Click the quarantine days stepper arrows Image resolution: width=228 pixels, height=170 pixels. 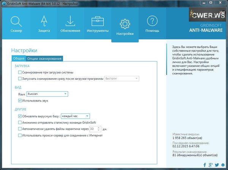point(99,129)
